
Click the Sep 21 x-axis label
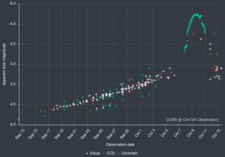click(x=72, y=134)
